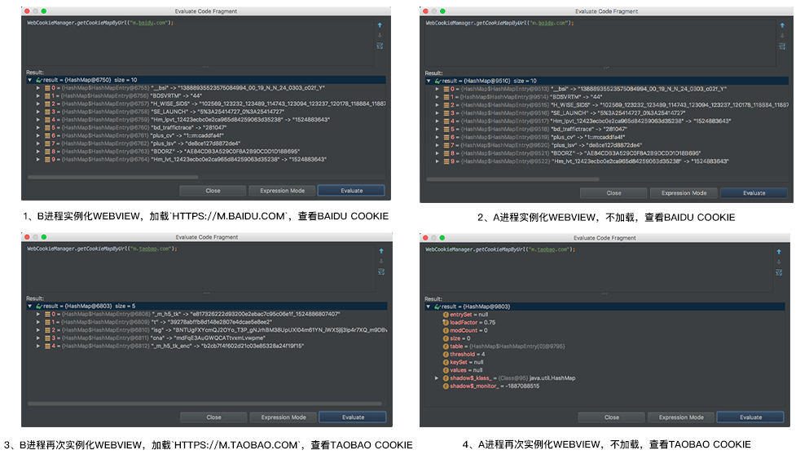Click Expression Mode in the HashMap@6750 dialog
Viewport: 809px width, 459px height.
tap(282, 191)
